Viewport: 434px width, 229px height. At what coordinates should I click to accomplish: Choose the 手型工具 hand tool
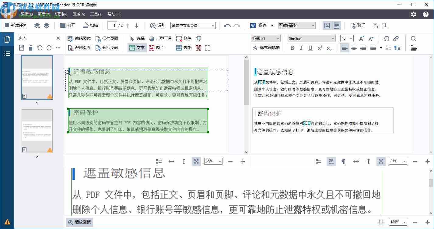[161, 38]
